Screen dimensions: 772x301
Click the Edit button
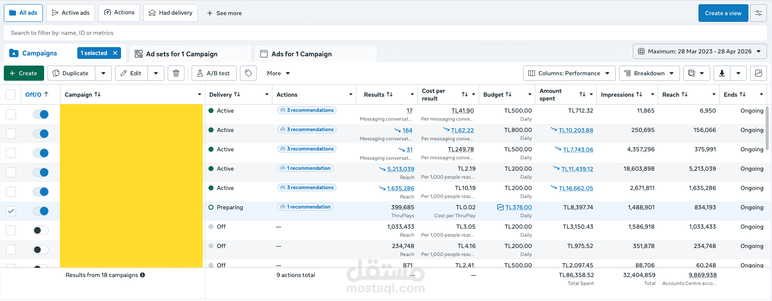131,73
